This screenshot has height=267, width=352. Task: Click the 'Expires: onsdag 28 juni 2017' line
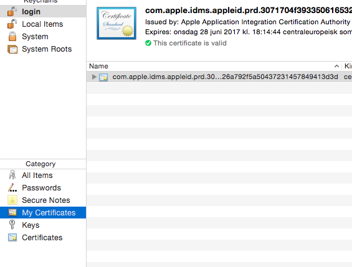pos(249,32)
